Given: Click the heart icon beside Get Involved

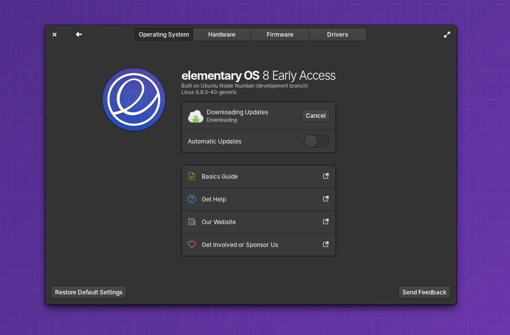Looking at the screenshot, I should [192, 244].
